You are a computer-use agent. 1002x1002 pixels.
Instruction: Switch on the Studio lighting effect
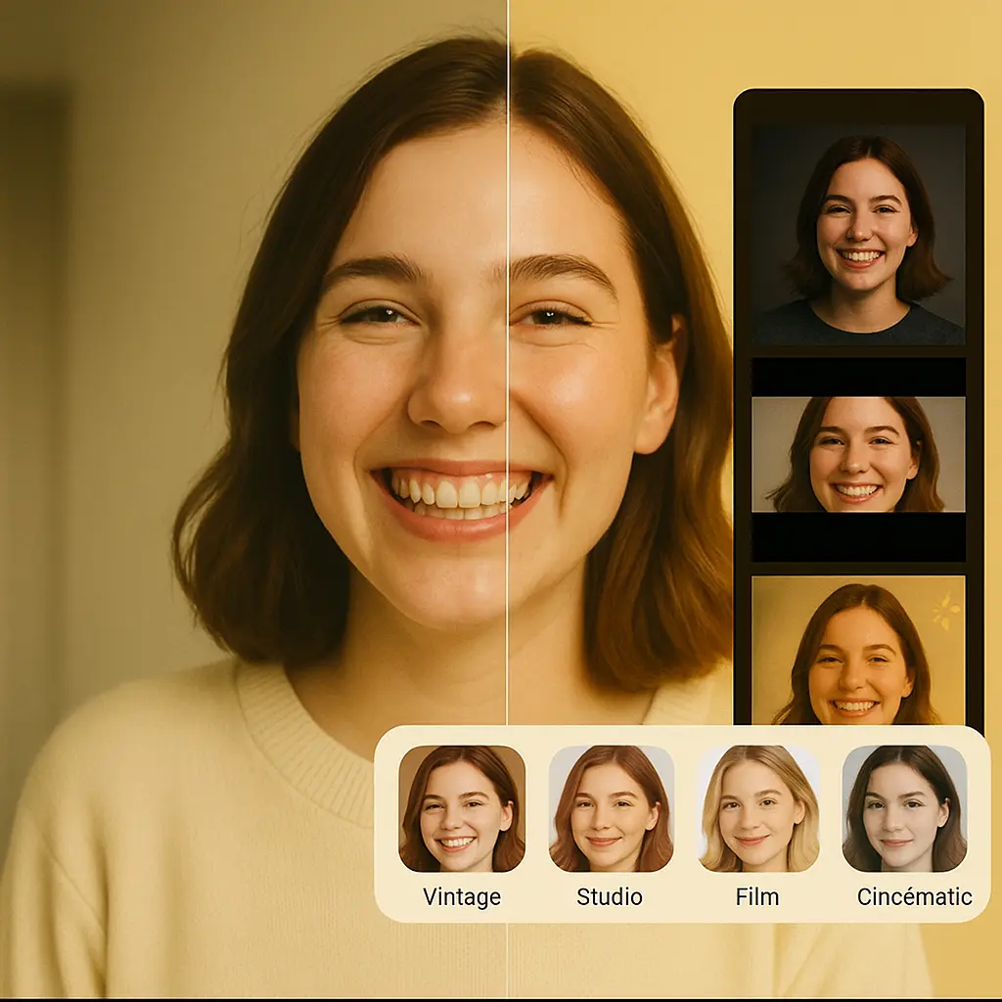pos(614,810)
